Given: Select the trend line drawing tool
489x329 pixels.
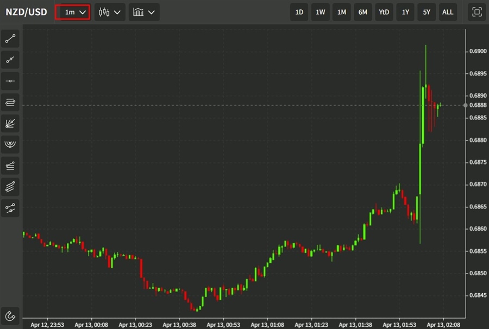Looking at the screenshot, I should pyautogui.click(x=10, y=39).
